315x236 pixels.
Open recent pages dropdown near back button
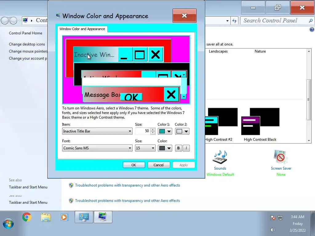(19, 21)
